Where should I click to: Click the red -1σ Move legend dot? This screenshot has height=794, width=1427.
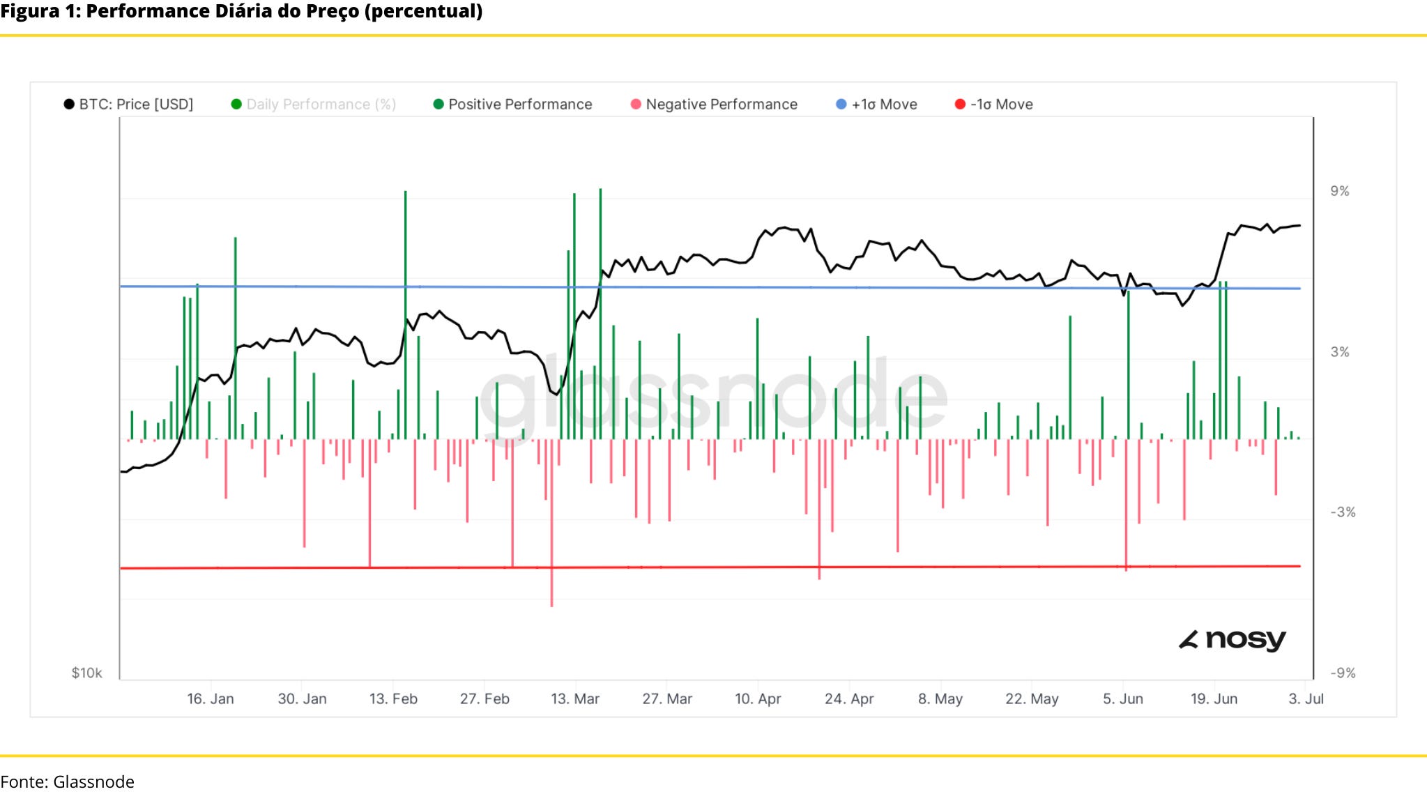(960, 105)
